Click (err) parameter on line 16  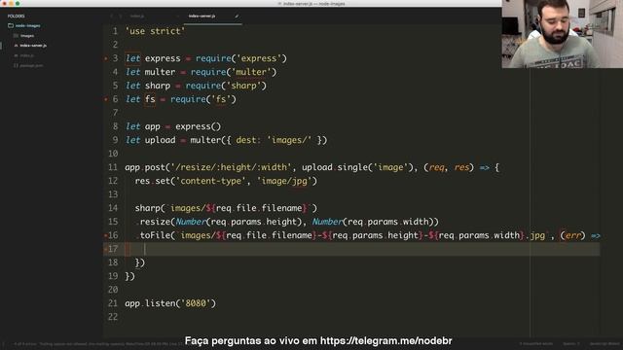pyautogui.click(x=572, y=235)
